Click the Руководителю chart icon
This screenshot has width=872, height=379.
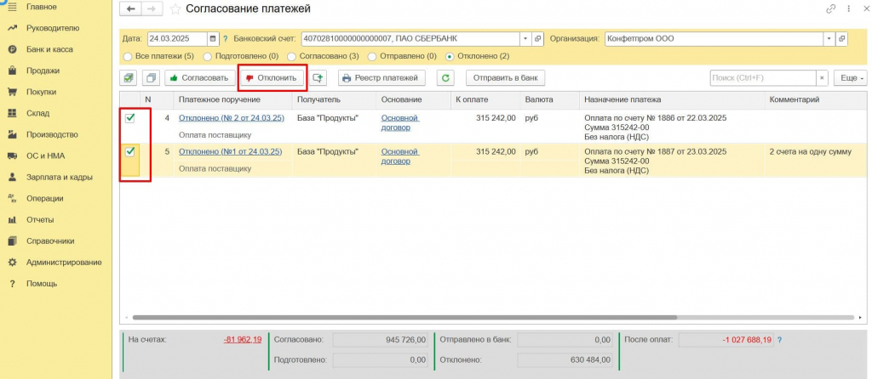pos(12,28)
